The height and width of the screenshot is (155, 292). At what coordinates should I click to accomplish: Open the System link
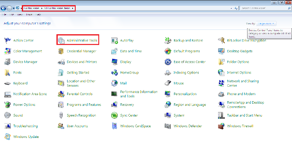click(179, 115)
